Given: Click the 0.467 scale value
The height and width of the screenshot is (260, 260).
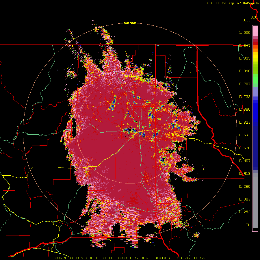Looking at the screenshot, I should [x=245, y=161].
